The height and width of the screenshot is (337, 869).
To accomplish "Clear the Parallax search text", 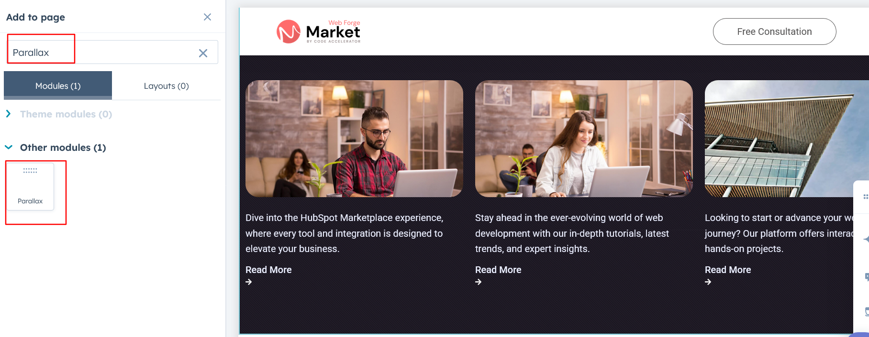I will point(203,53).
